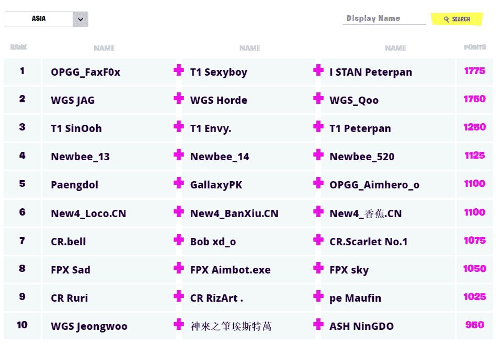Click the plus icon after OPGG_FaxF0x
This screenshot has width=502, height=345.
point(179,70)
